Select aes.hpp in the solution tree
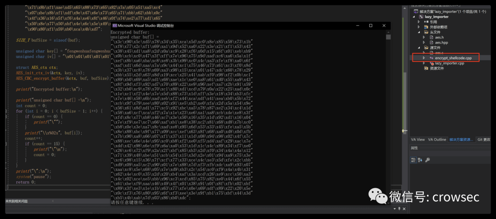The height and width of the screenshot is (219, 496). tap(442, 42)
